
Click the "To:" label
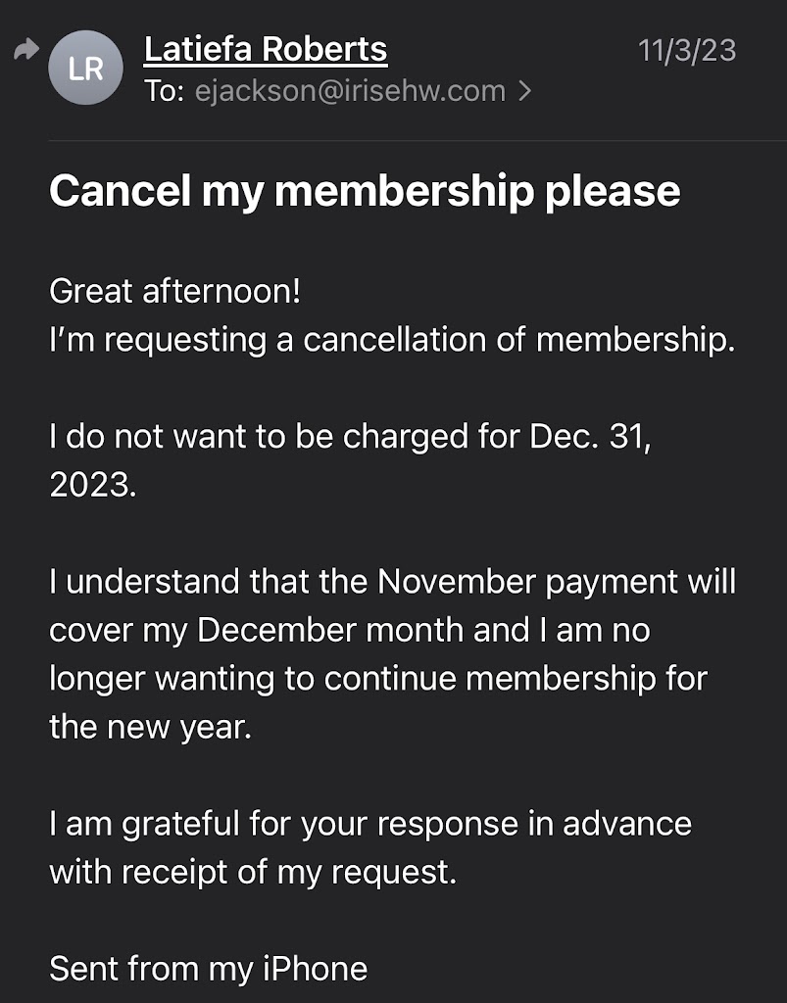164,91
